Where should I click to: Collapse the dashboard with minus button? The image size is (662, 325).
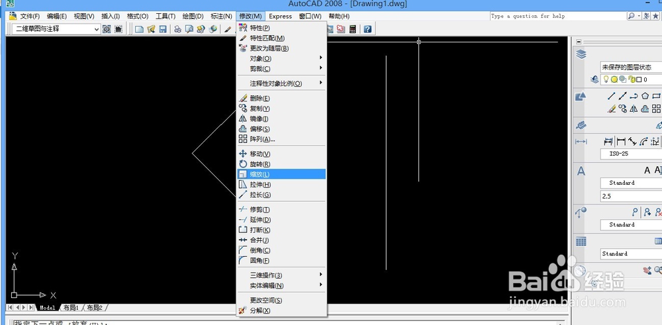[579, 42]
